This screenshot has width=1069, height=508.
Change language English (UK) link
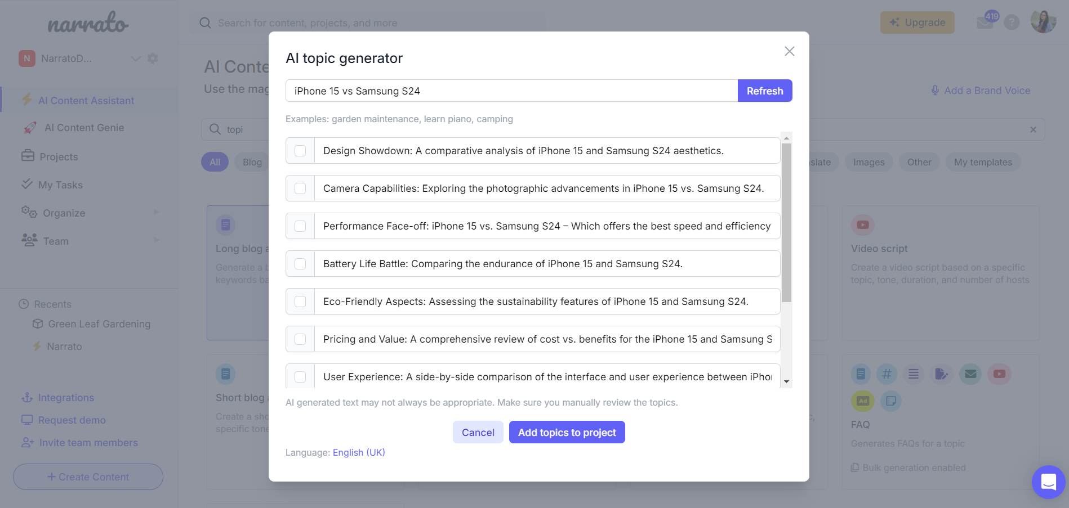tap(359, 452)
